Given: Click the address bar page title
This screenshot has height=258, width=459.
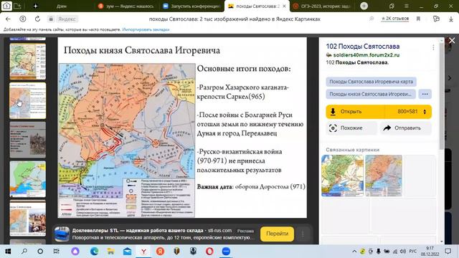Looking at the screenshot, I should [235, 19].
